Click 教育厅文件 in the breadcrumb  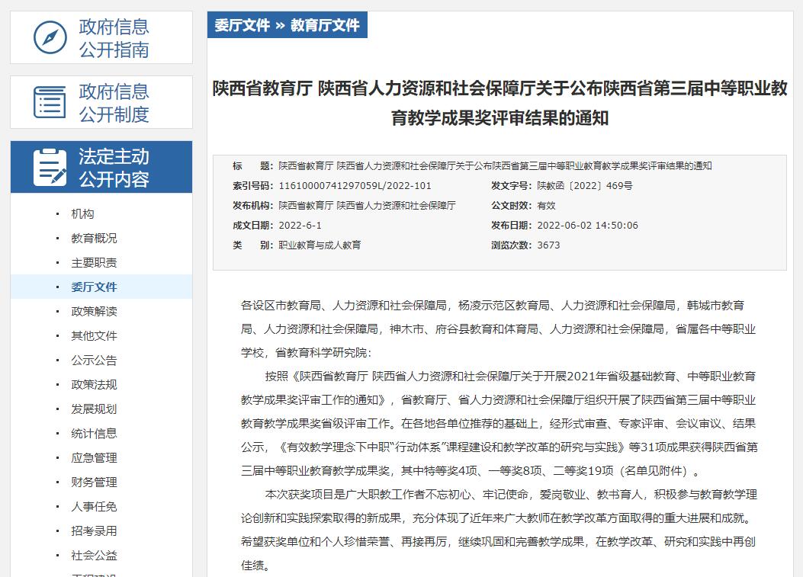[x=325, y=25]
